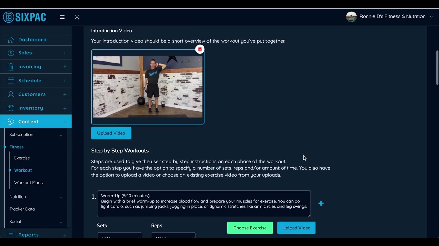Toggle fullscreen expand icon
Screen dimensions: 439x246
click(x=77, y=17)
